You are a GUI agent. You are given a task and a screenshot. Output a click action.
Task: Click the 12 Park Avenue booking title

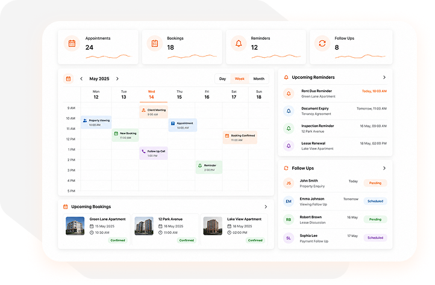pos(171,219)
